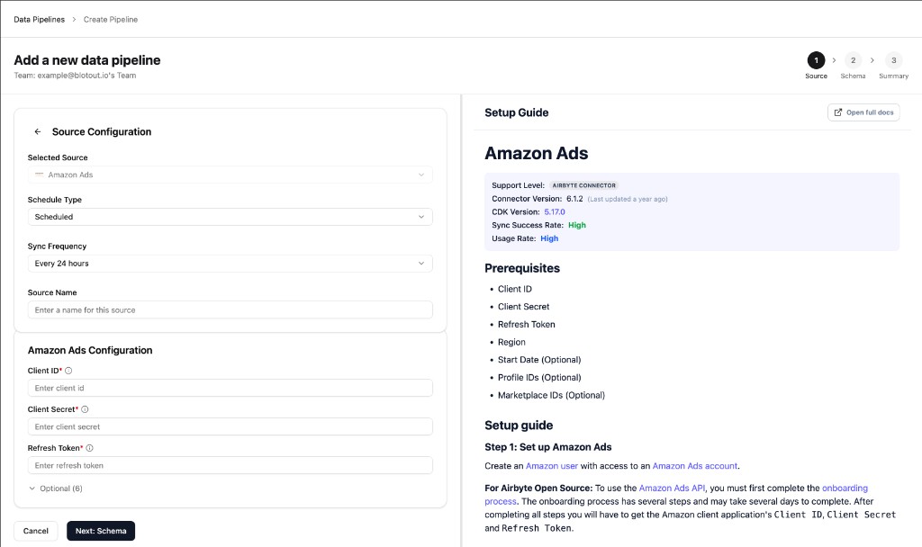Open the Amazon Ads API link
The height and width of the screenshot is (547, 922).
click(x=672, y=489)
